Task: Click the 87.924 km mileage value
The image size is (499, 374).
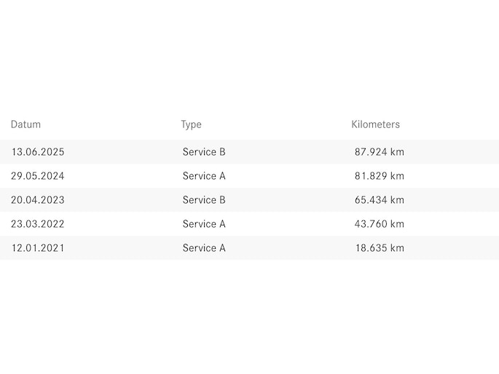Action: [379, 152]
